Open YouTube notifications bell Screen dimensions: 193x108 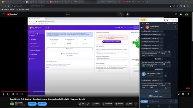tap(181, 14)
